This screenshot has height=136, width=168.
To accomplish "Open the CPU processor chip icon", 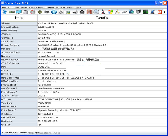I will pos(40,12).
